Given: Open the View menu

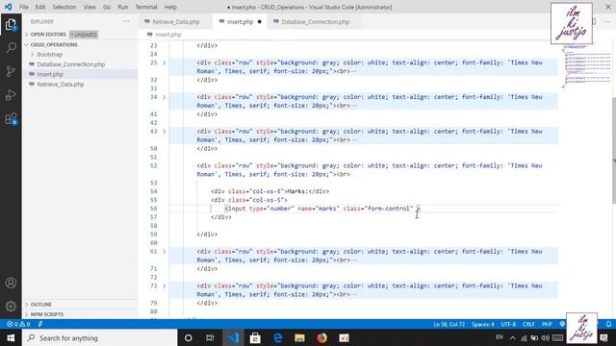Looking at the screenshot, I should (90, 7).
